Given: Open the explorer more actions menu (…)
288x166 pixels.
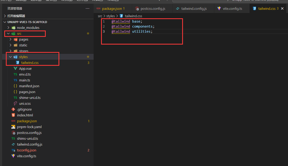Looking at the screenshot, I should tap(87, 8).
